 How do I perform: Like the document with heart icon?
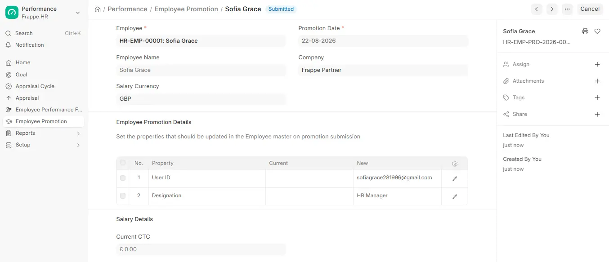[x=597, y=31]
